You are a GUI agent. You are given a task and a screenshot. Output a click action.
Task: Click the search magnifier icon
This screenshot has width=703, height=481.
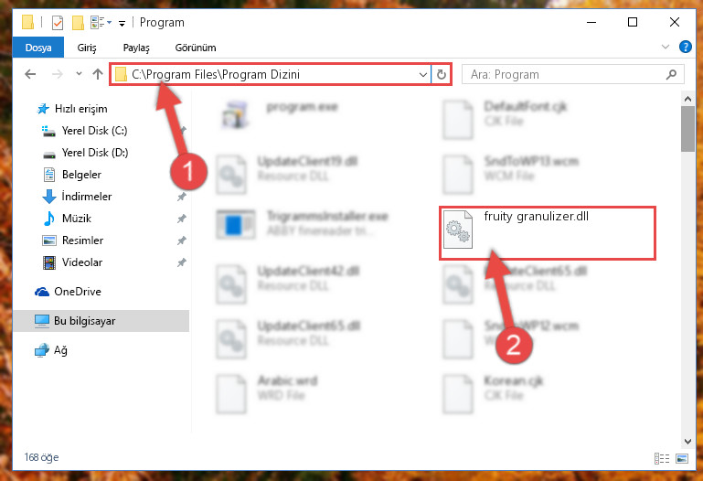click(671, 74)
